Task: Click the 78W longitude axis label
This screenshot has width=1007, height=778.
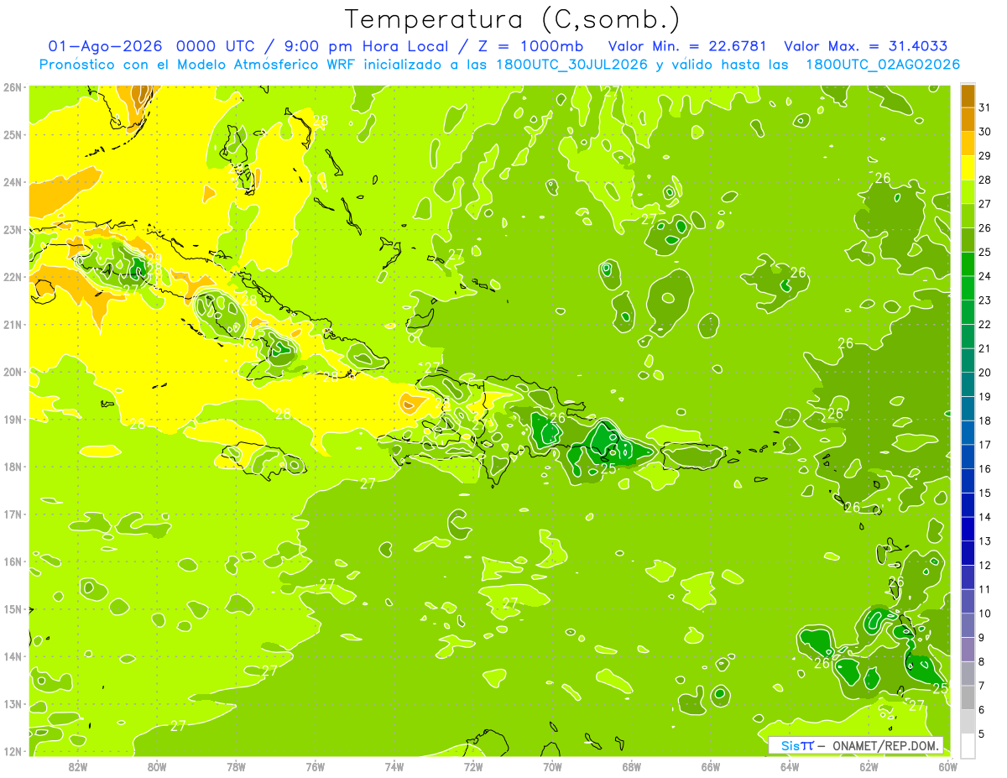Action: point(236,766)
